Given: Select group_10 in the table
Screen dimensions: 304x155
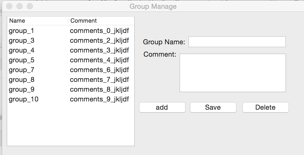Looking at the screenshot, I should [23, 99].
